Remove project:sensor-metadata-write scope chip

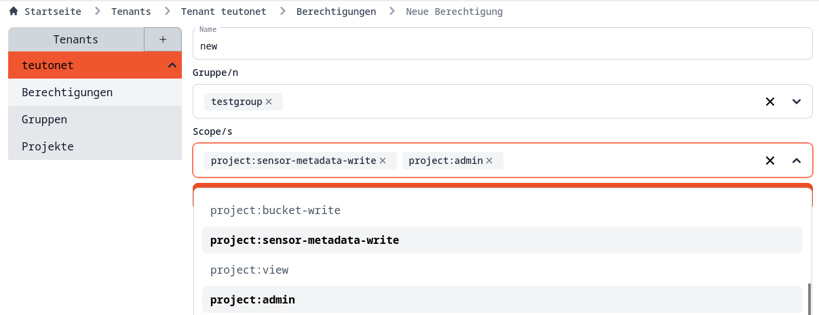pyautogui.click(x=383, y=161)
